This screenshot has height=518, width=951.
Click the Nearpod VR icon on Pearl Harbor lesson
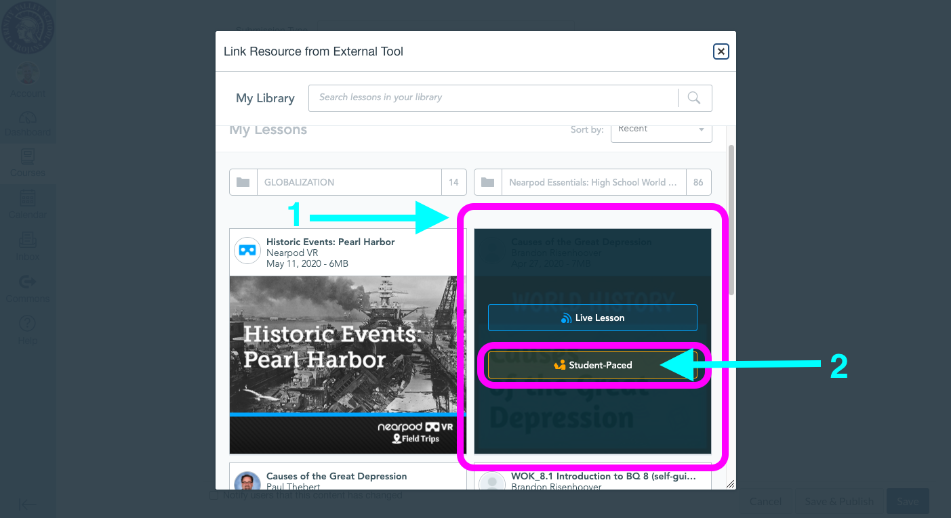[x=247, y=251]
